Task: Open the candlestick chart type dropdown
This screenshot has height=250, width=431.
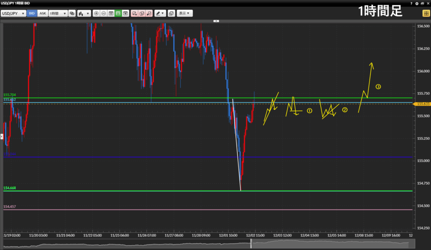Action: pyautogui.click(x=84, y=13)
